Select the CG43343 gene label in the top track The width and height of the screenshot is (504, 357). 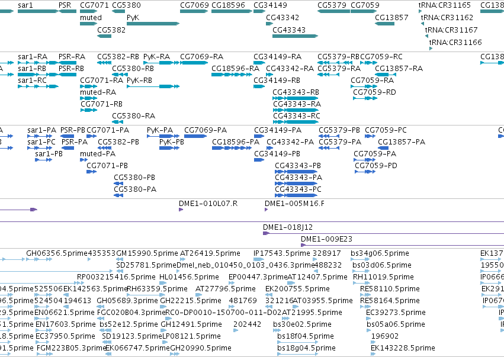[x=288, y=30]
